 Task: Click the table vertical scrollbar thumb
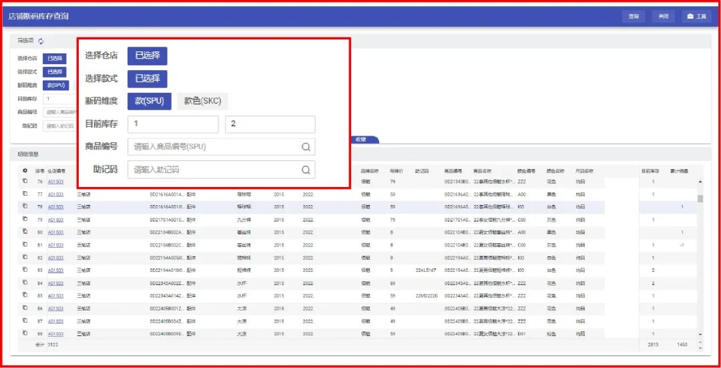coord(700,198)
